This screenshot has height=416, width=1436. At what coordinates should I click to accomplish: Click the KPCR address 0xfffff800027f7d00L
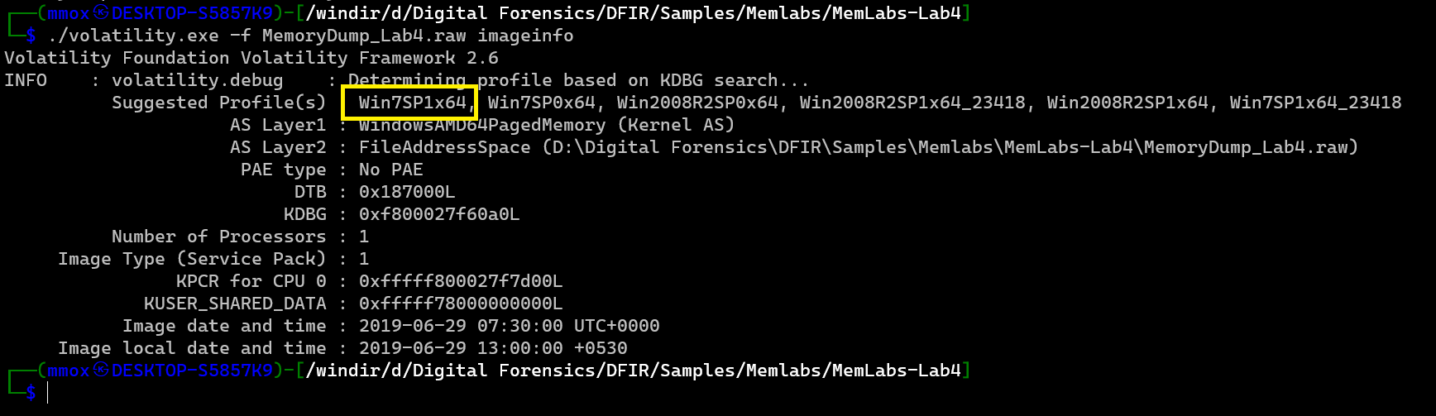tap(460, 281)
